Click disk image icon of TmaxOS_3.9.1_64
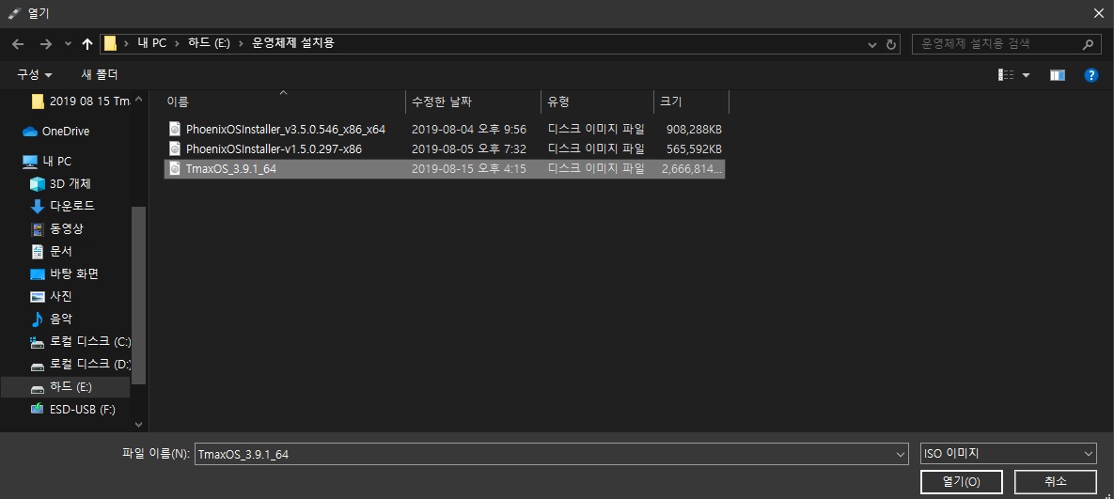 [x=176, y=168]
